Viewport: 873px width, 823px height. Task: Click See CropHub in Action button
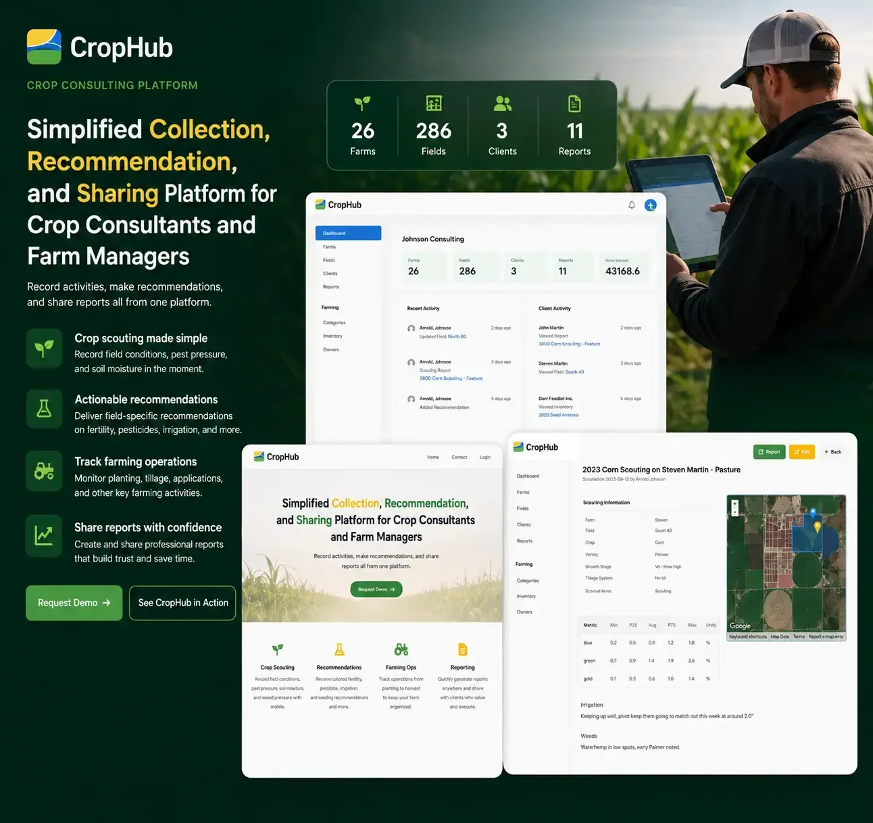point(182,603)
